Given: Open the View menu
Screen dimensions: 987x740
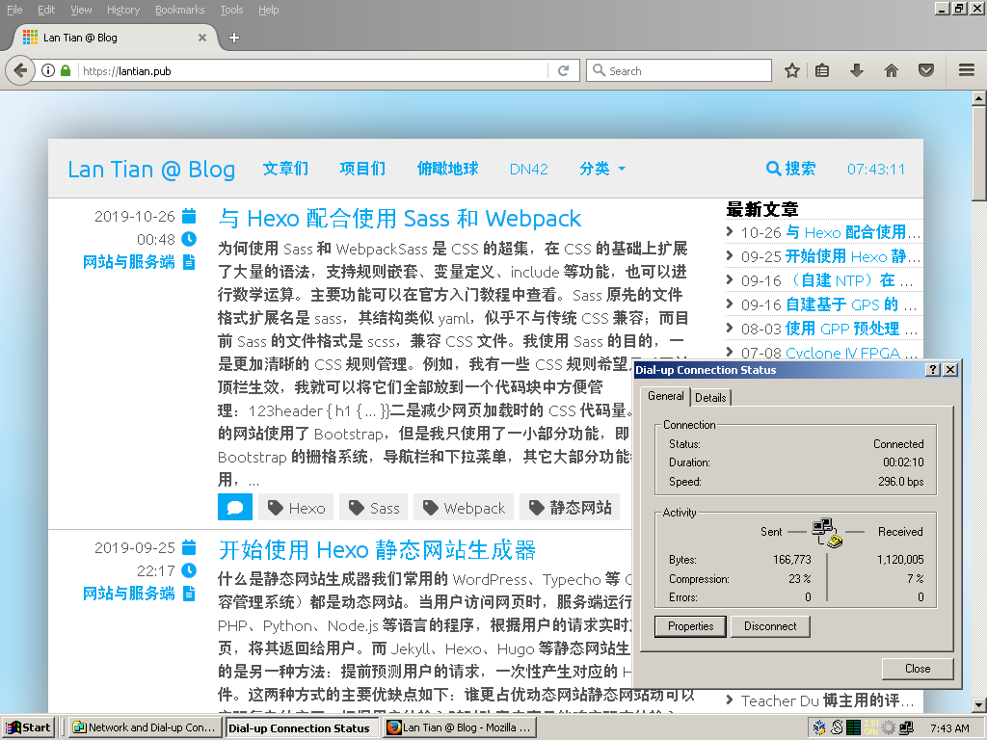Looking at the screenshot, I should point(81,10).
